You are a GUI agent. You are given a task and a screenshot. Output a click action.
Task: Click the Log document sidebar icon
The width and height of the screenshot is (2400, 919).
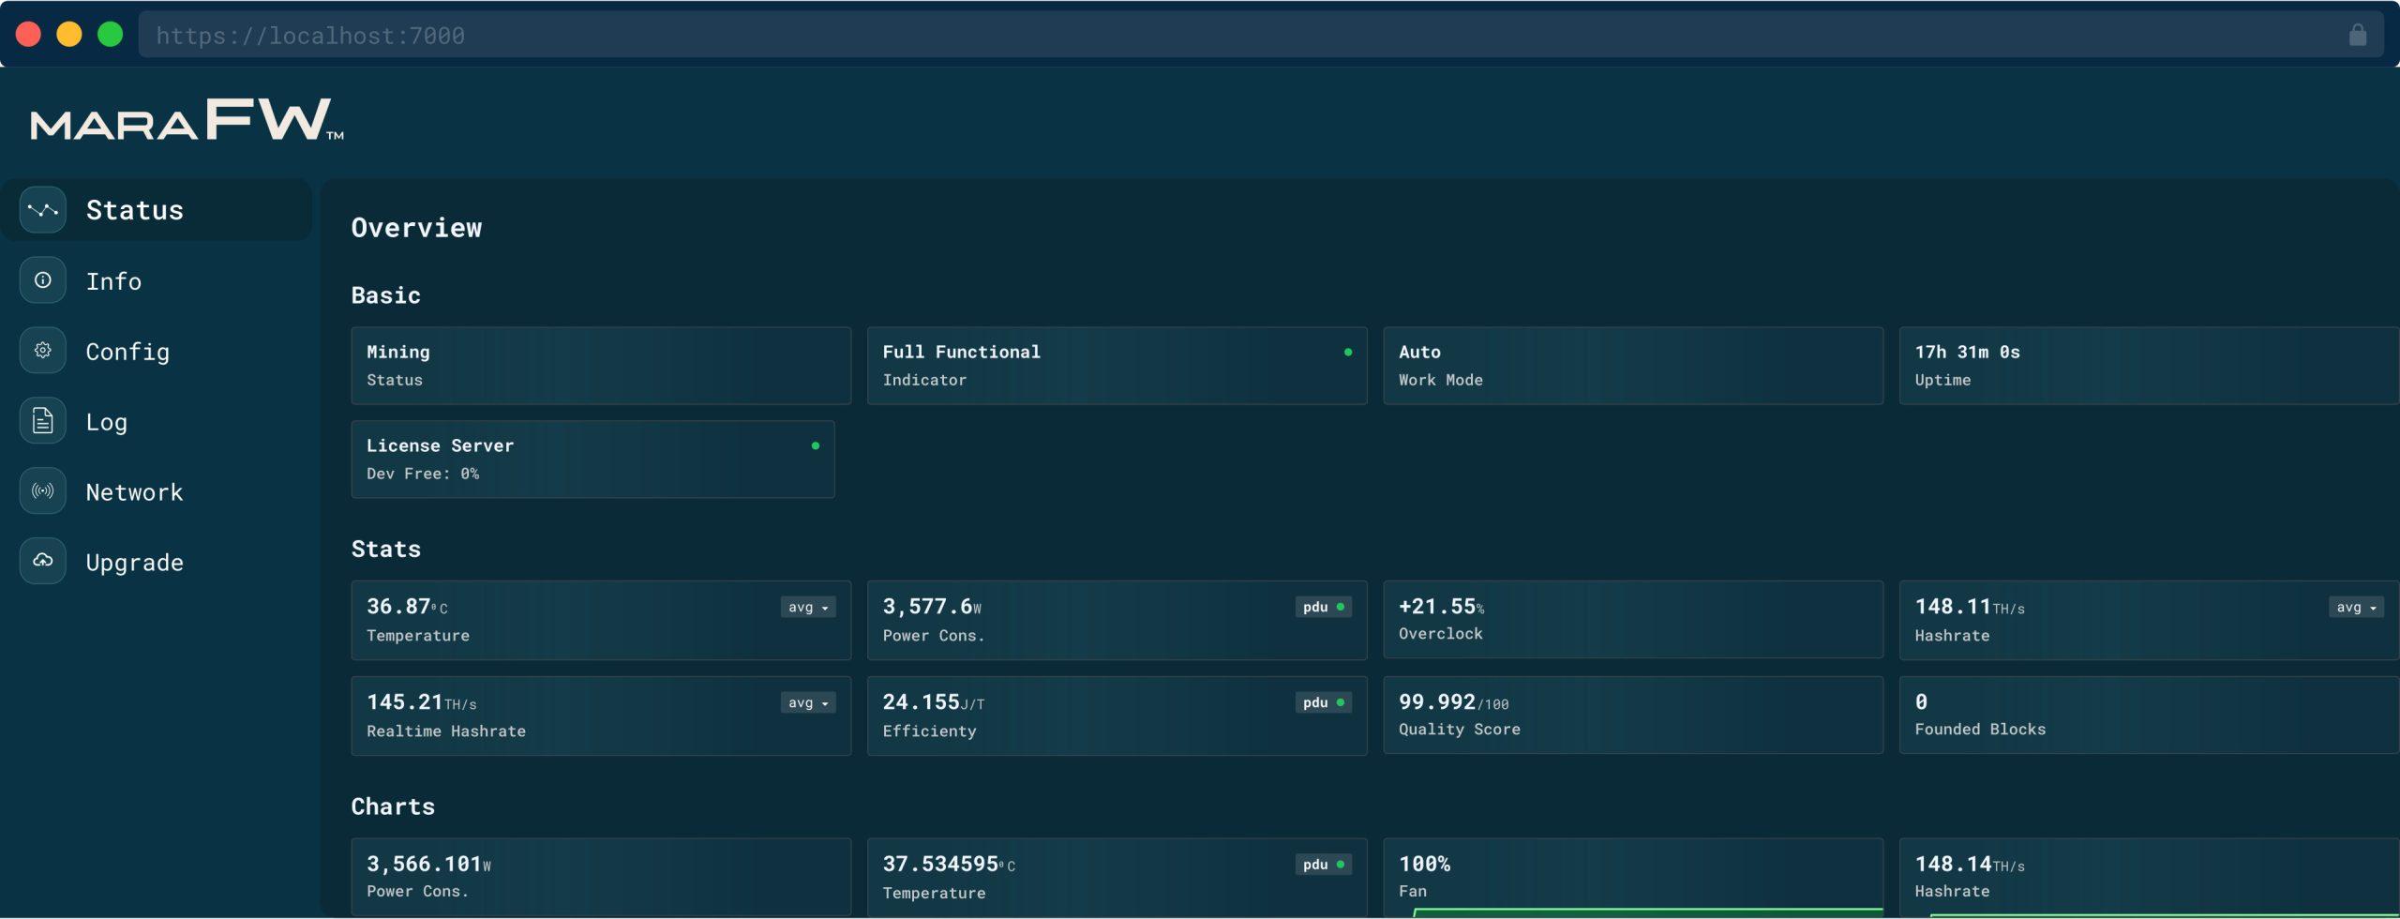(x=42, y=421)
